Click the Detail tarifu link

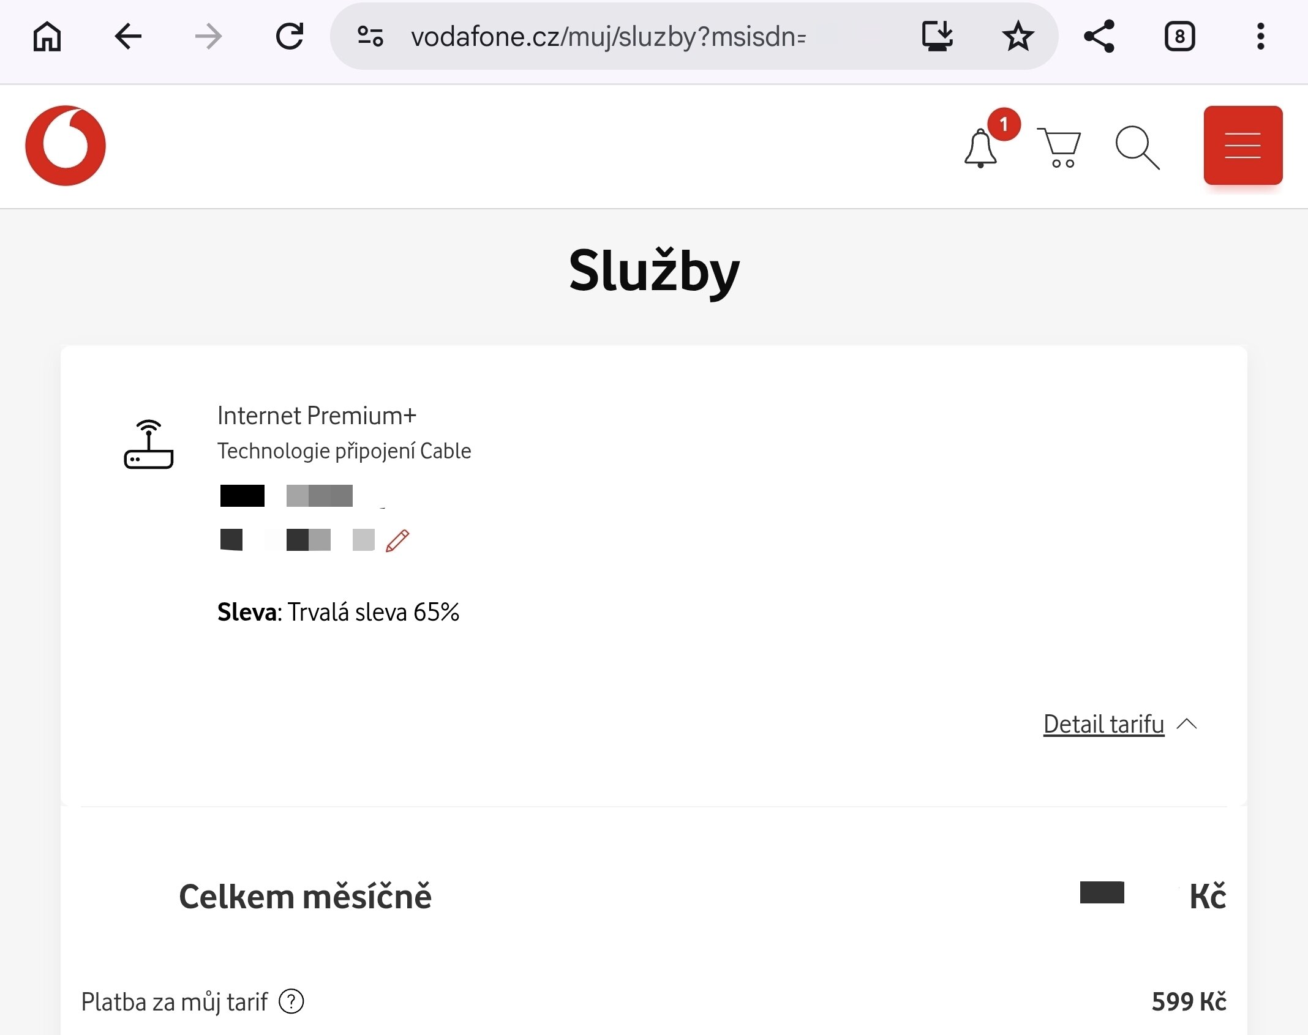[x=1103, y=724]
